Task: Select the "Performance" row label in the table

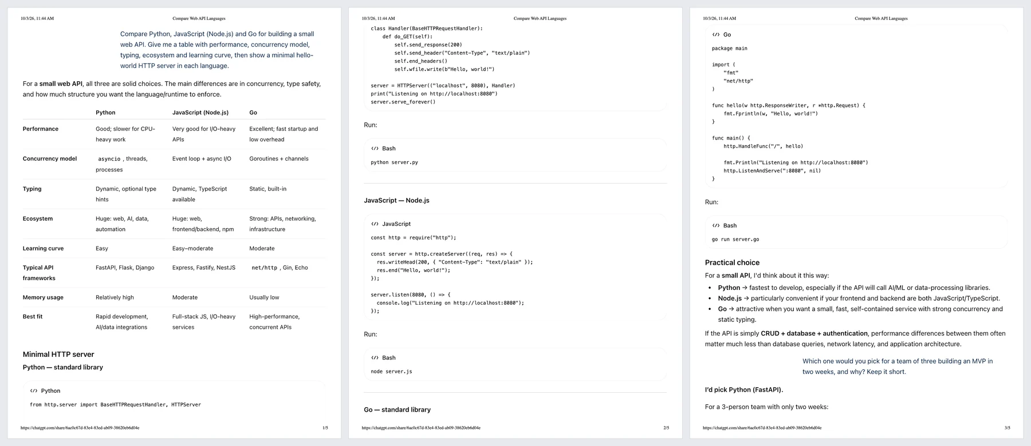Action: 41,129
